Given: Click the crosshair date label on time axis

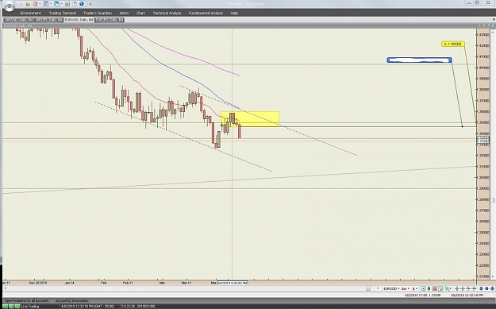Looking at the screenshot, I should (x=233, y=283).
